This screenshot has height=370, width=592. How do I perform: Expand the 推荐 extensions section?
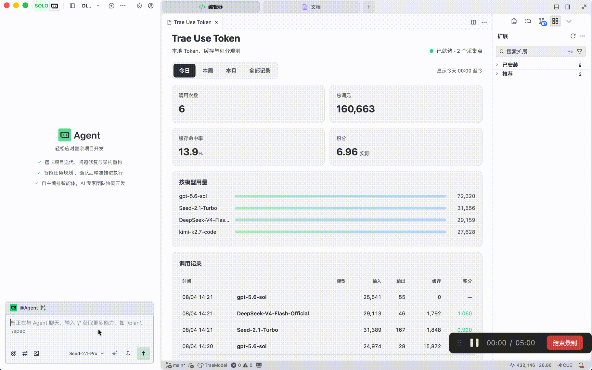[540, 74]
